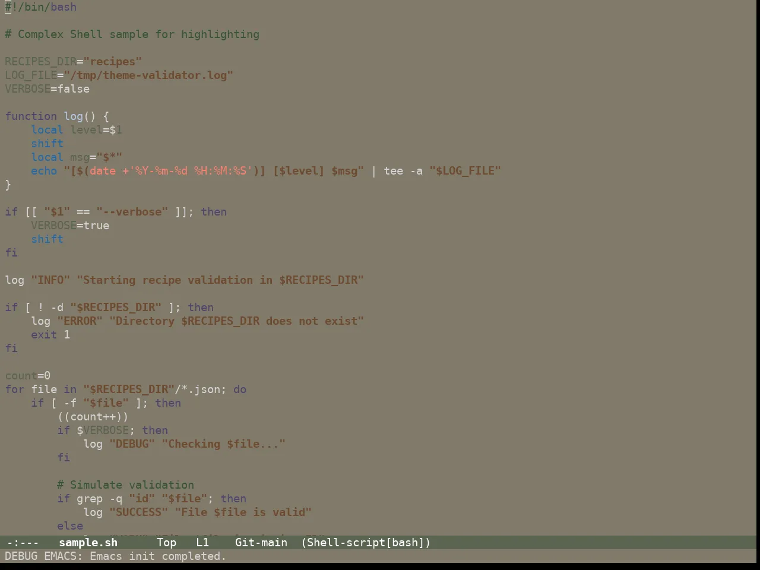Click the "Checking $file..." string

point(223,444)
